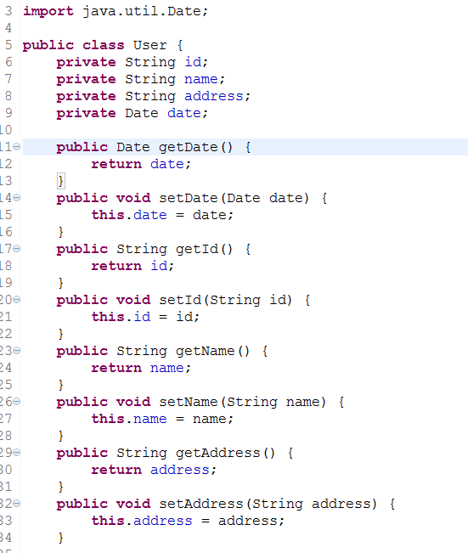Image resolution: width=468 pixels, height=553 pixels.
Task: Click the this.address assignment statement
Action: [188, 521]
